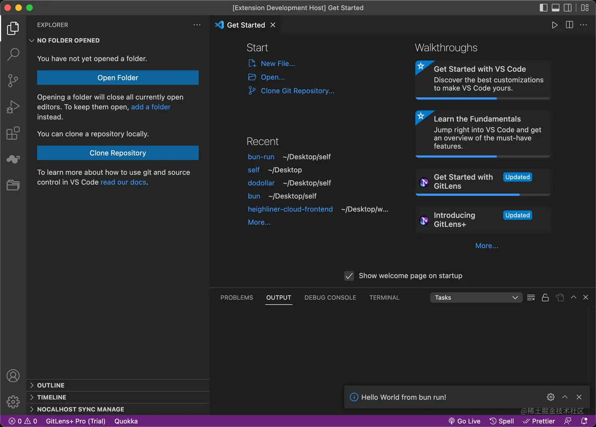Open the Accounts icon in the activity bar
The image size is (596, 427).
coord(13,376)
